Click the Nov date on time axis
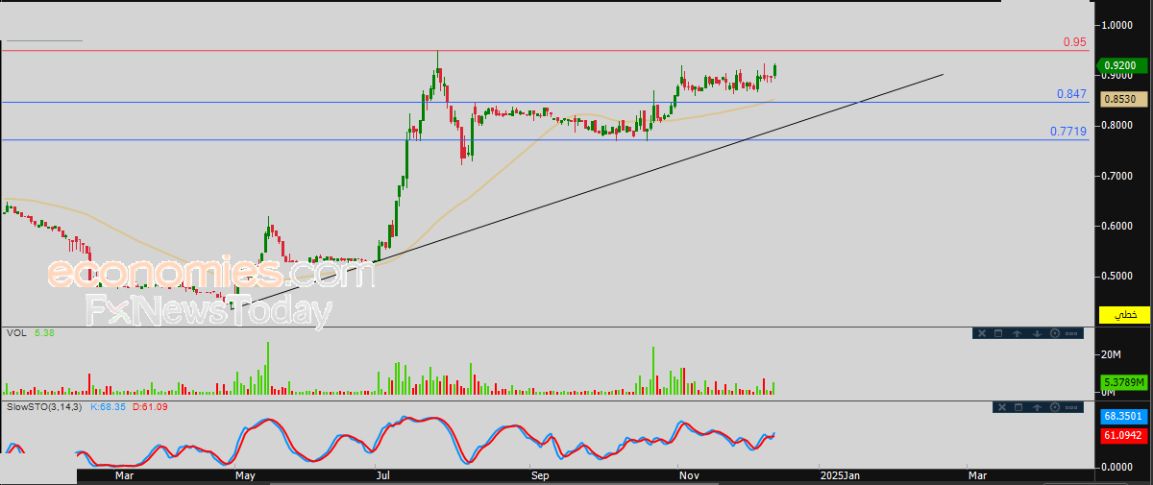 pos(689,474)
